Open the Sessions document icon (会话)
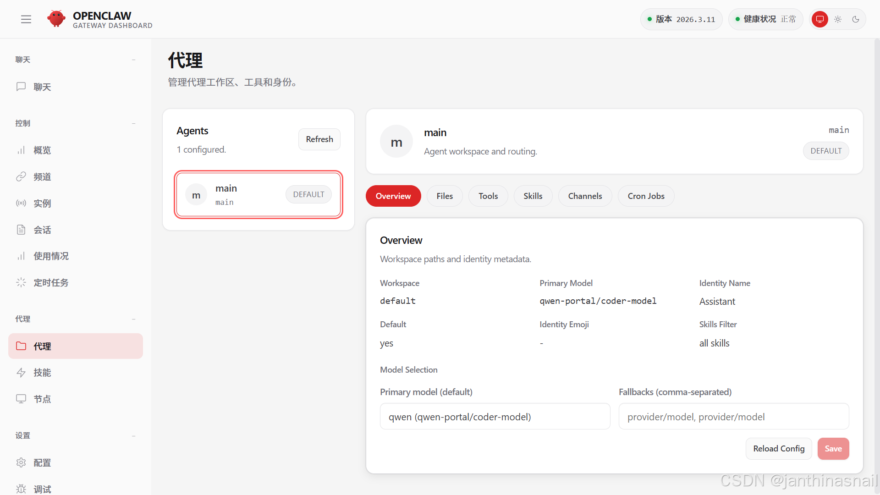Viewport: 880px width, 495px height. [x=21, y=230]
